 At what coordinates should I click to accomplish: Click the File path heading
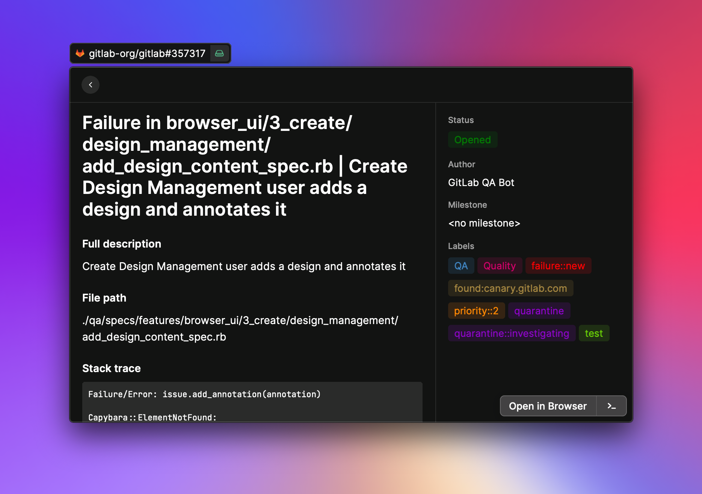pos(104,298)
